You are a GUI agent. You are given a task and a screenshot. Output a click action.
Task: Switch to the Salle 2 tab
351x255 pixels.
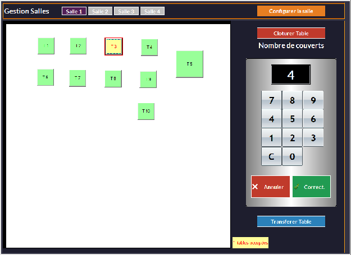(x=100, y=11)
